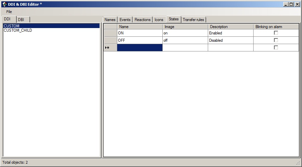This screenshot has width=302, height=167.
Task: Toggle Blinking on alarm in new row
Action: [x=276, y=47]
